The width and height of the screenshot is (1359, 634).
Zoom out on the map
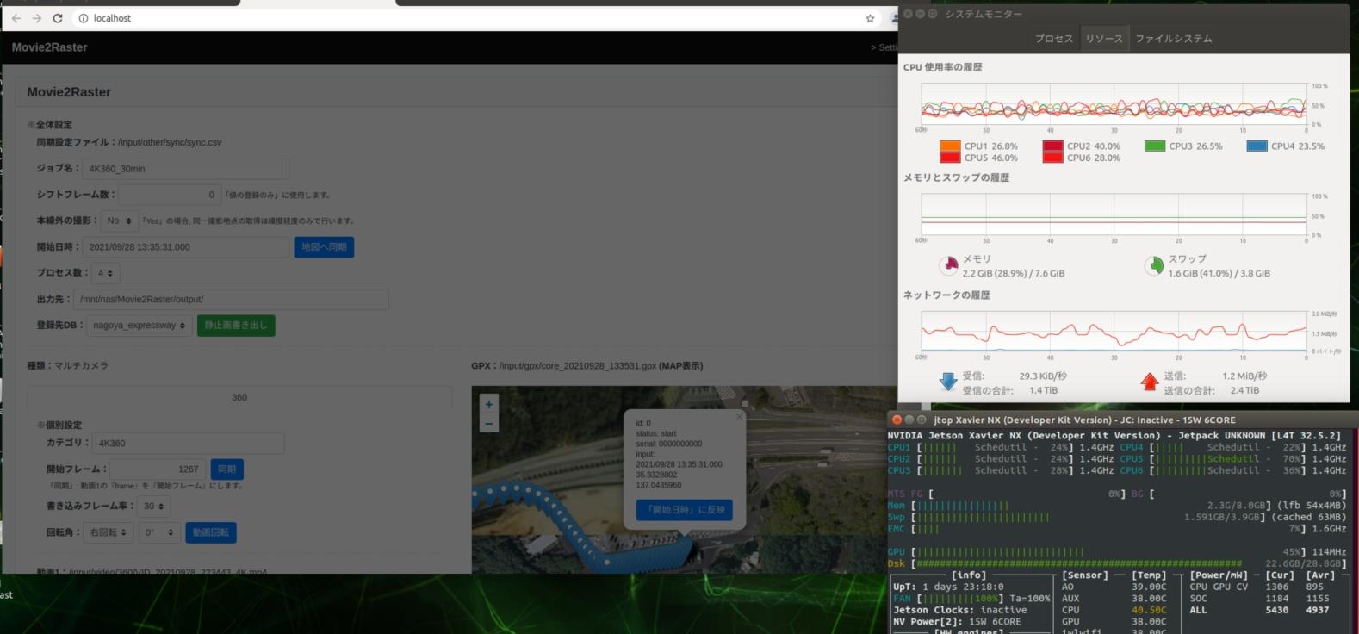pos(489,423)
